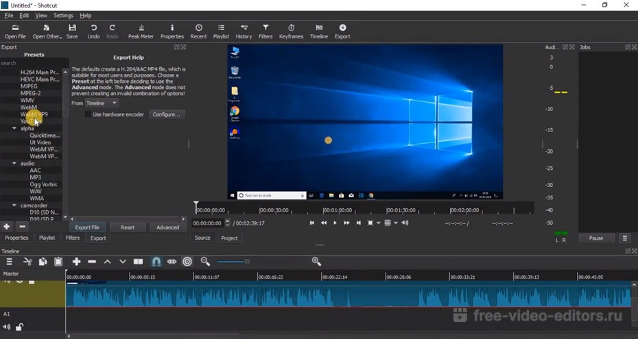Toggle timeline snapping magnet button
The height and width of the screenshot is (339, 638).
coord(156,262)
